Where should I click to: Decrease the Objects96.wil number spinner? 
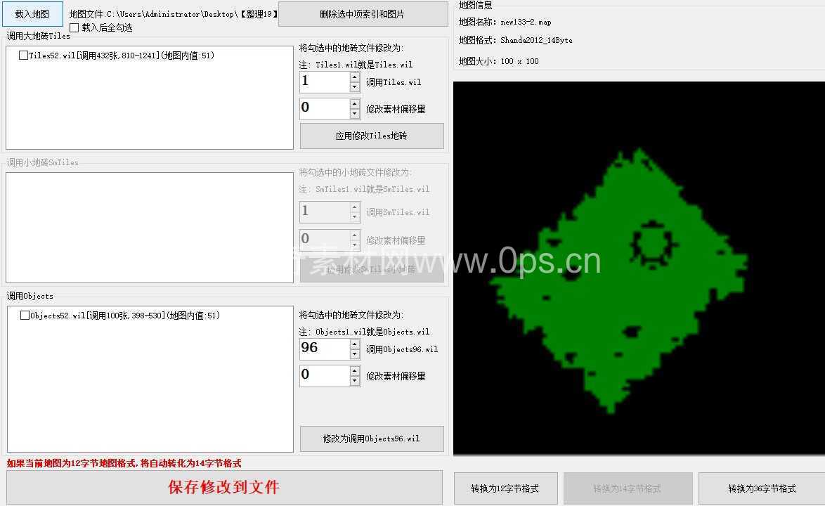tap(355, 354)
